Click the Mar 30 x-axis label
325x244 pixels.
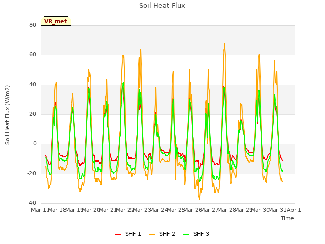(x=261, y=210)
